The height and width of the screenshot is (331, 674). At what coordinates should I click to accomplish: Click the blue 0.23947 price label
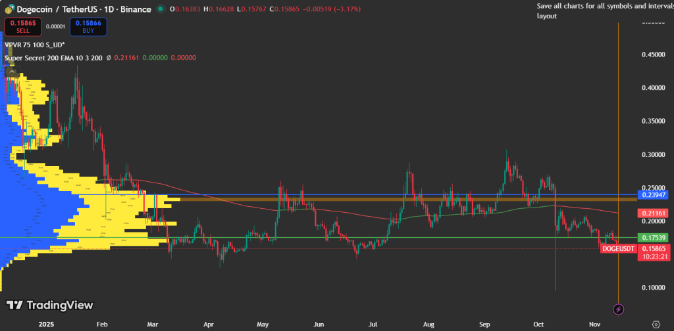click(654, 194)
